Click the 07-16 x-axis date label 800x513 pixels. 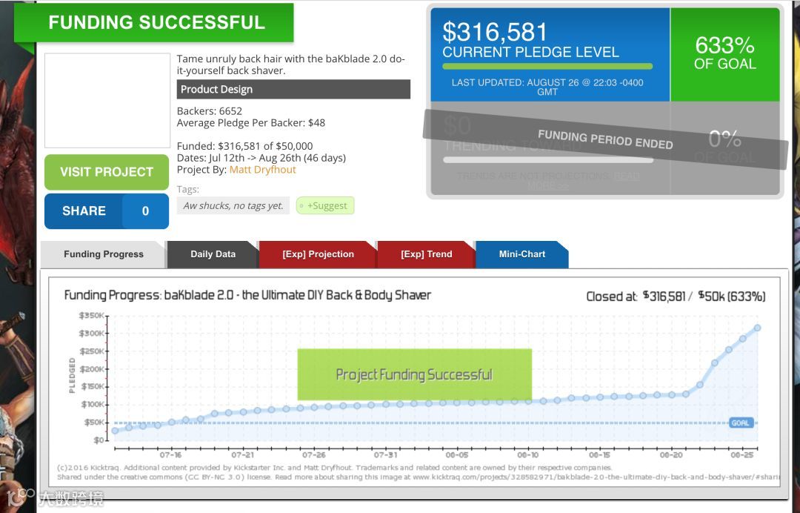170,455
